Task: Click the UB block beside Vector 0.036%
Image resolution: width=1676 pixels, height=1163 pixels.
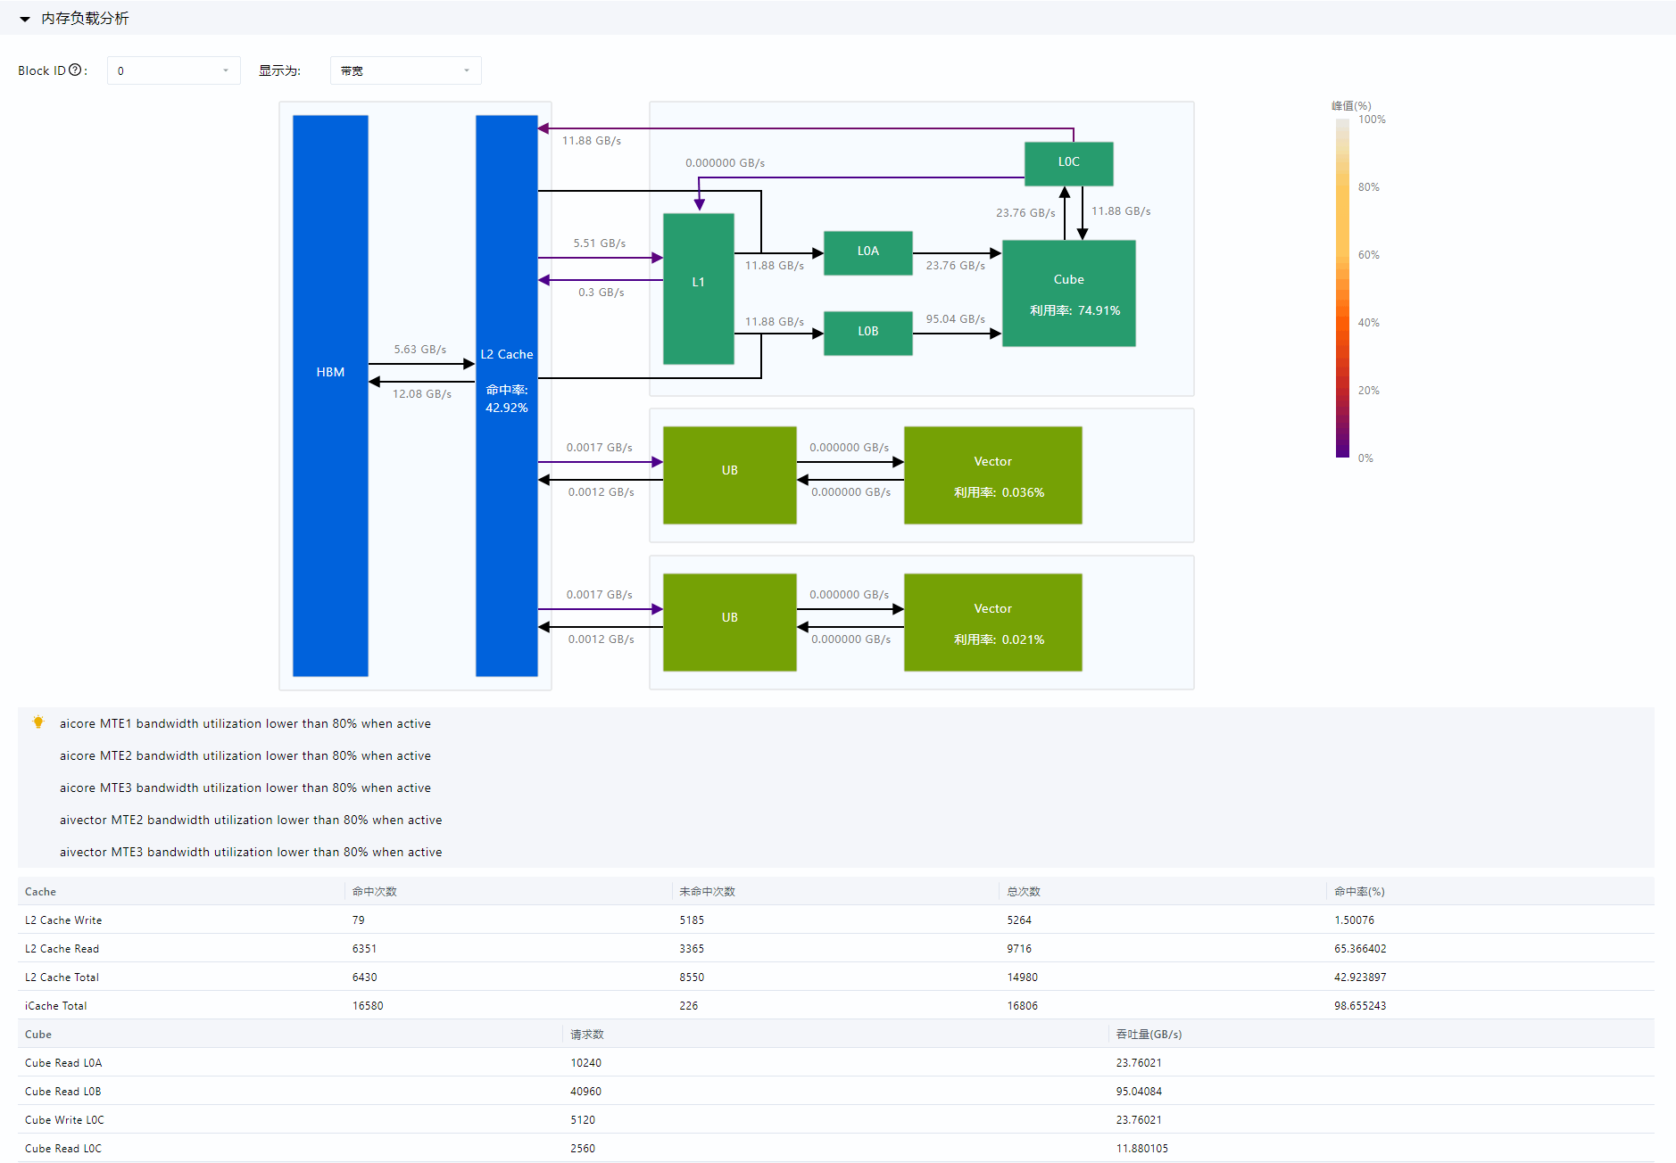Action: click(729, 474)
